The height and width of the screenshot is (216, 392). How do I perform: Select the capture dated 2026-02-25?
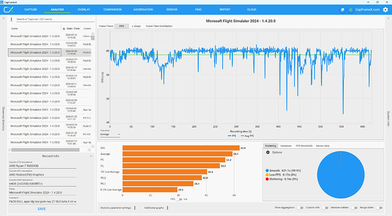pos(50,60)
